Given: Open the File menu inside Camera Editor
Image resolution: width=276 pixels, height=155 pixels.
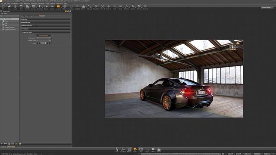Looking at the screenshot, I should (2, 13).
